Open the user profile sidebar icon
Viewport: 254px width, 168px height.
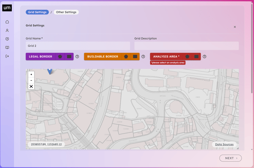[7, 31]
